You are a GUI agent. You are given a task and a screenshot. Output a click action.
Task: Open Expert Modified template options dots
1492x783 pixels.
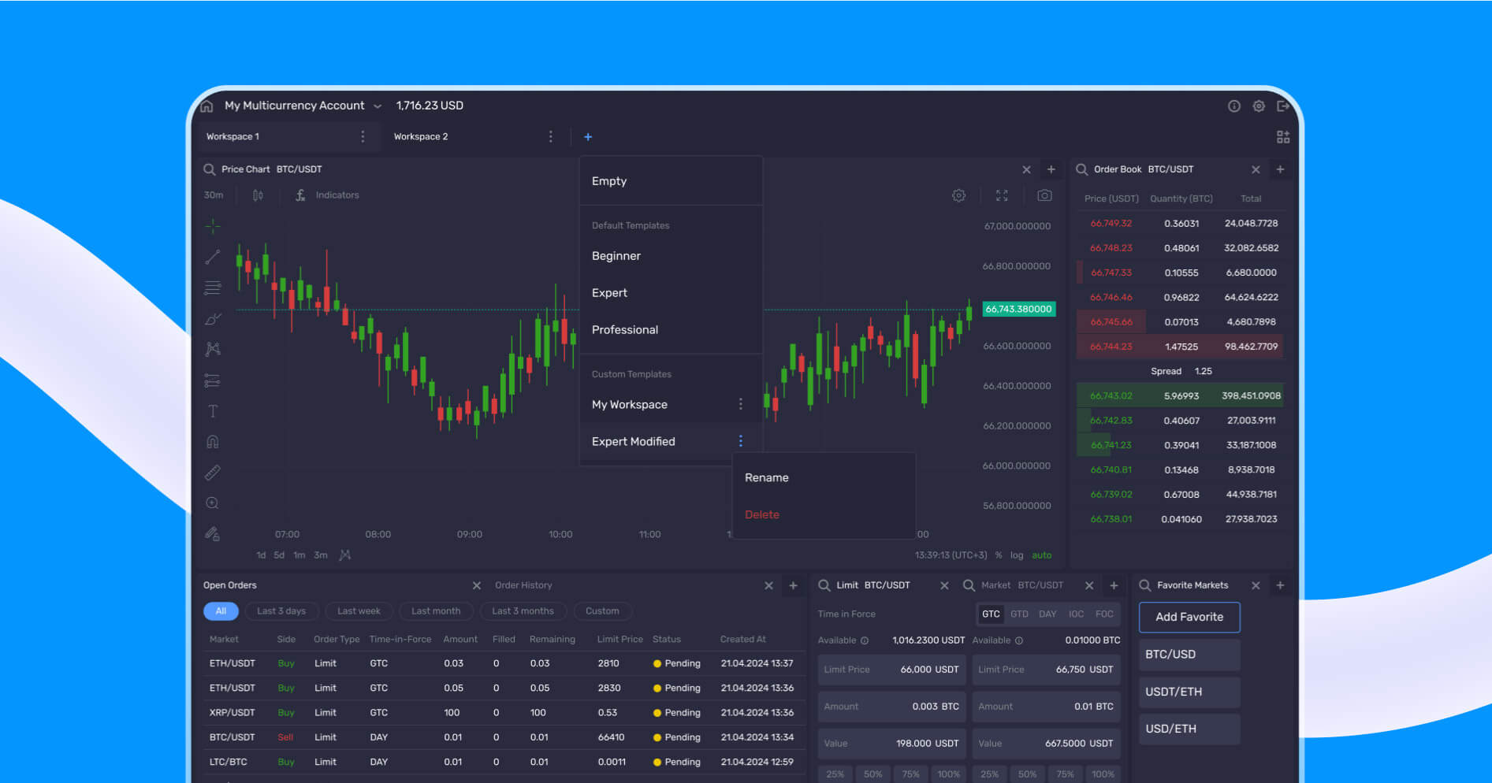pyautogui.click(x=740, y=441)
